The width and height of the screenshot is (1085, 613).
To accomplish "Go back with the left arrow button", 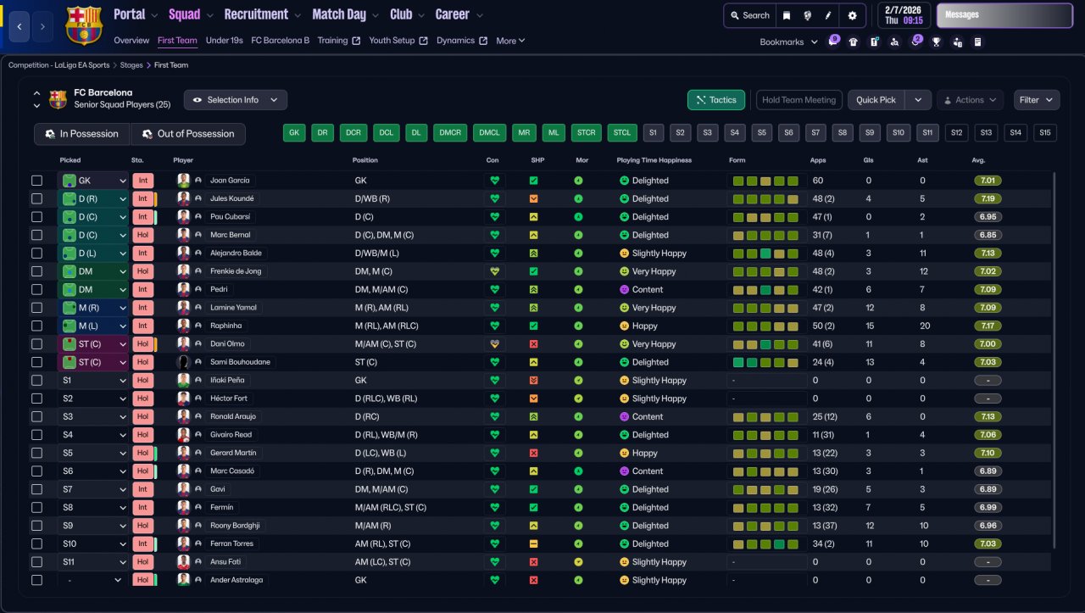I will [x=20, y=26].
